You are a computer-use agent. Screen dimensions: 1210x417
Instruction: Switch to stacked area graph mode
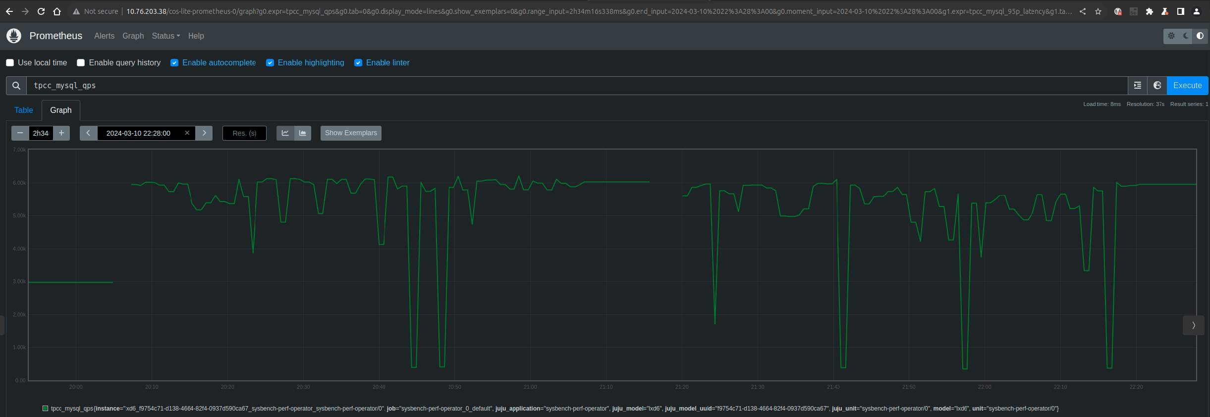(x=302, y=133)
